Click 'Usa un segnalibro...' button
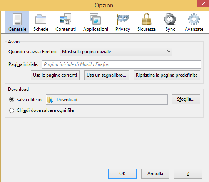The image size is (209, 182). click(x=107, y=75)
